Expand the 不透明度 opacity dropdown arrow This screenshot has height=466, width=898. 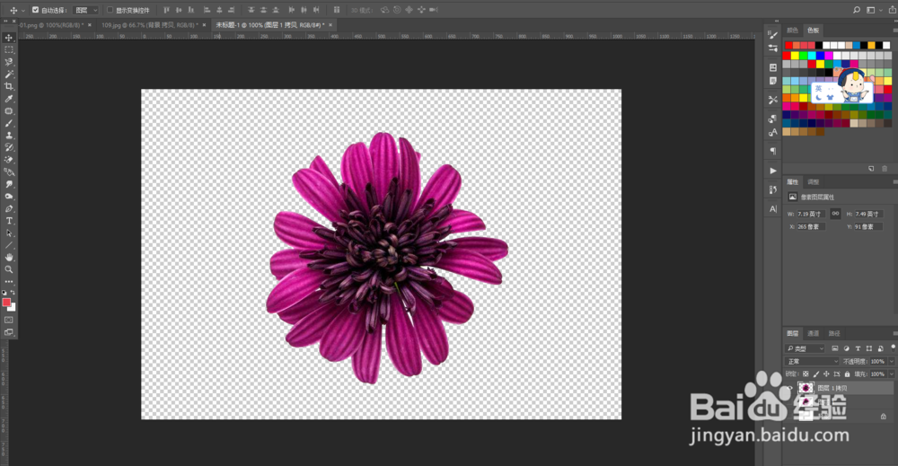(891, 361)
